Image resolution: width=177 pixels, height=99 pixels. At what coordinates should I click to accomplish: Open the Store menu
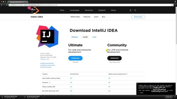[113, 10]
